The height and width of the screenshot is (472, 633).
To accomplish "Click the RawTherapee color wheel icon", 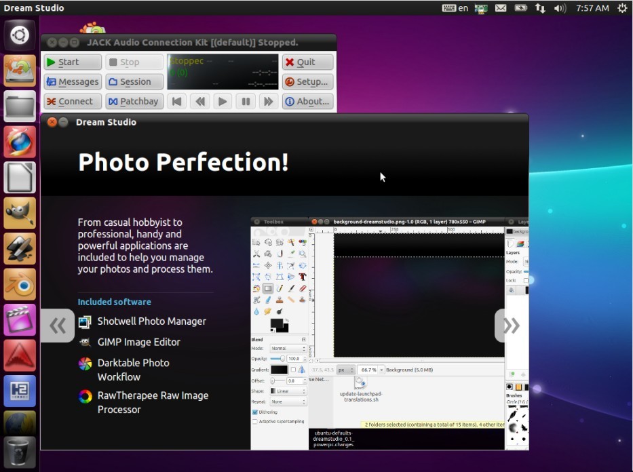I will [85, 397].
